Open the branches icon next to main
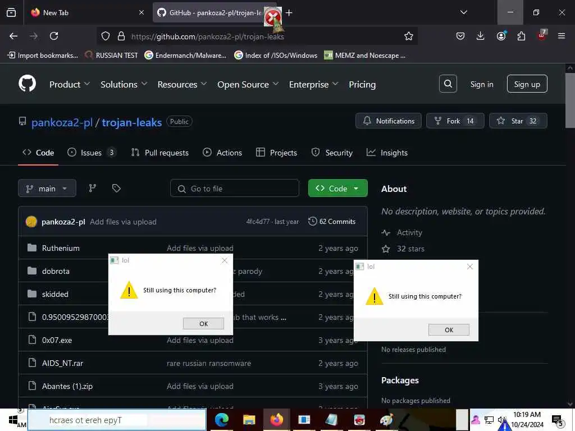575x431 pixels. click(93, 188)
